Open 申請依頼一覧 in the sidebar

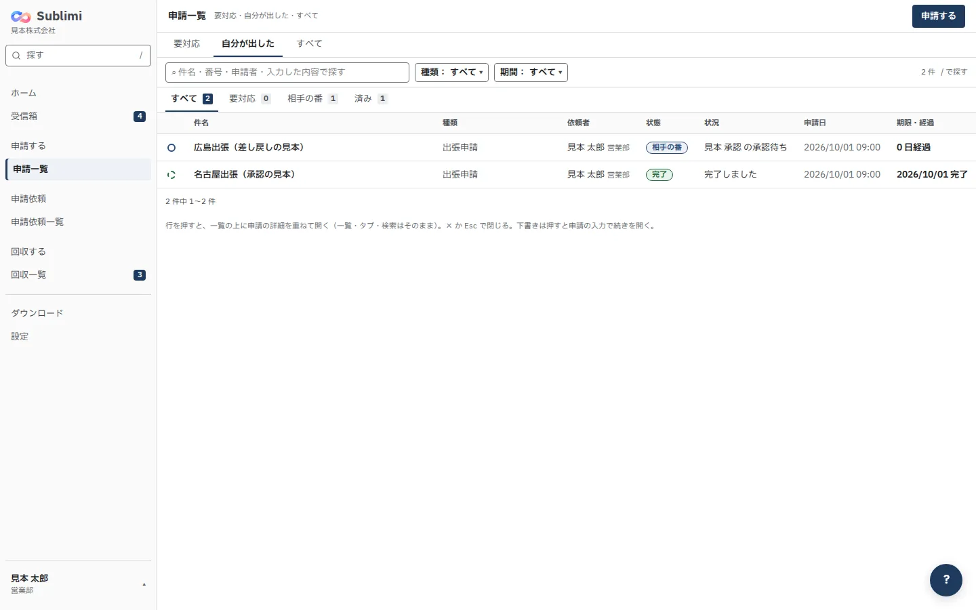[78, 222]
